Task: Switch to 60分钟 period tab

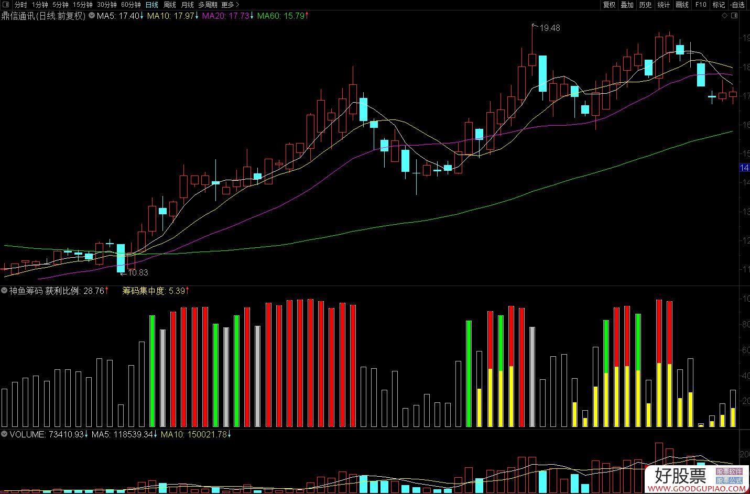Action: pos(131,5)
